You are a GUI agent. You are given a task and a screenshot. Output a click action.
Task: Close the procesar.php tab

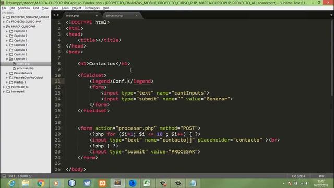pos(137,15)
